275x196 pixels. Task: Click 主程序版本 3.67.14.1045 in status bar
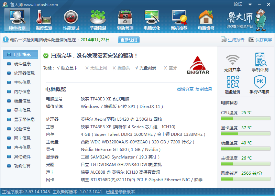click(26, 192)
